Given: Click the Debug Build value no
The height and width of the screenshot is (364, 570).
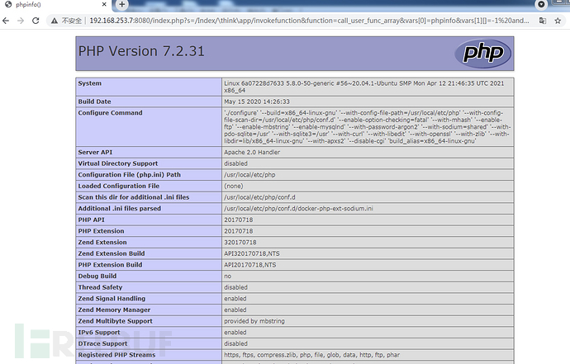Looking at the screenshot, I should pyautogui.click(x=227, y=276).
